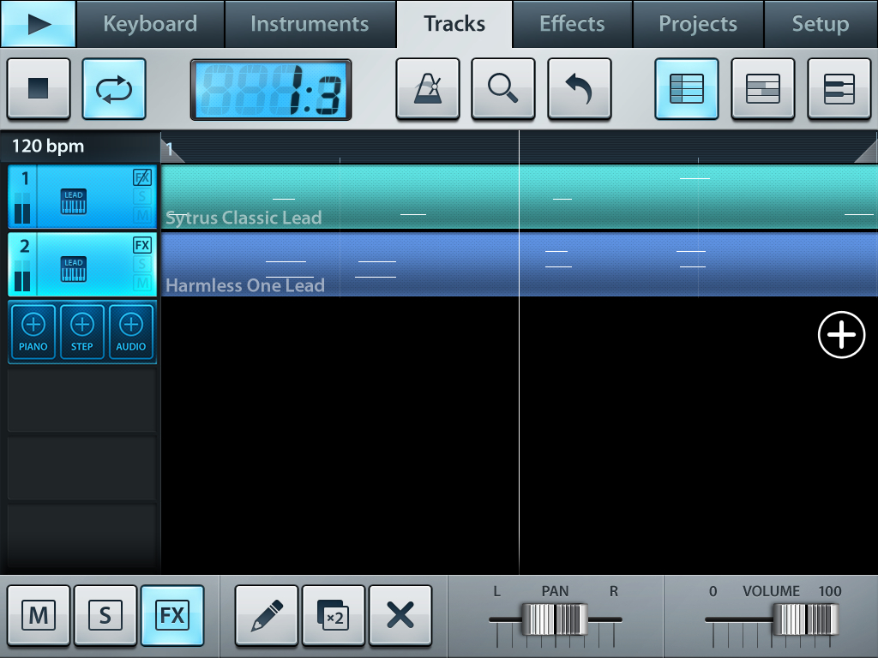The height and width of the screenshot is (658, 878).
Task: Duplicate selection with x2 button
Action: (334, 615)
